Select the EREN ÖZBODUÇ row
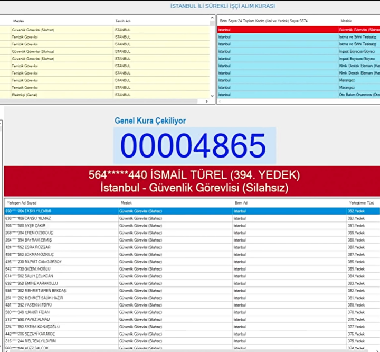 tap(192, 233)
